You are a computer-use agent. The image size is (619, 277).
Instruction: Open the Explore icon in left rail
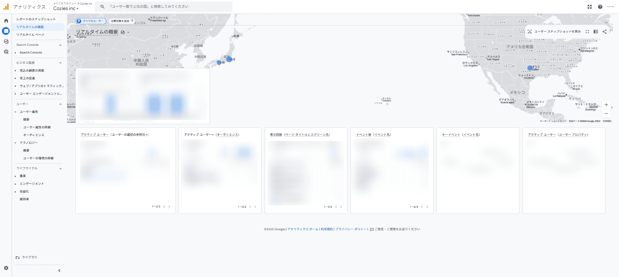coord(6,41)
